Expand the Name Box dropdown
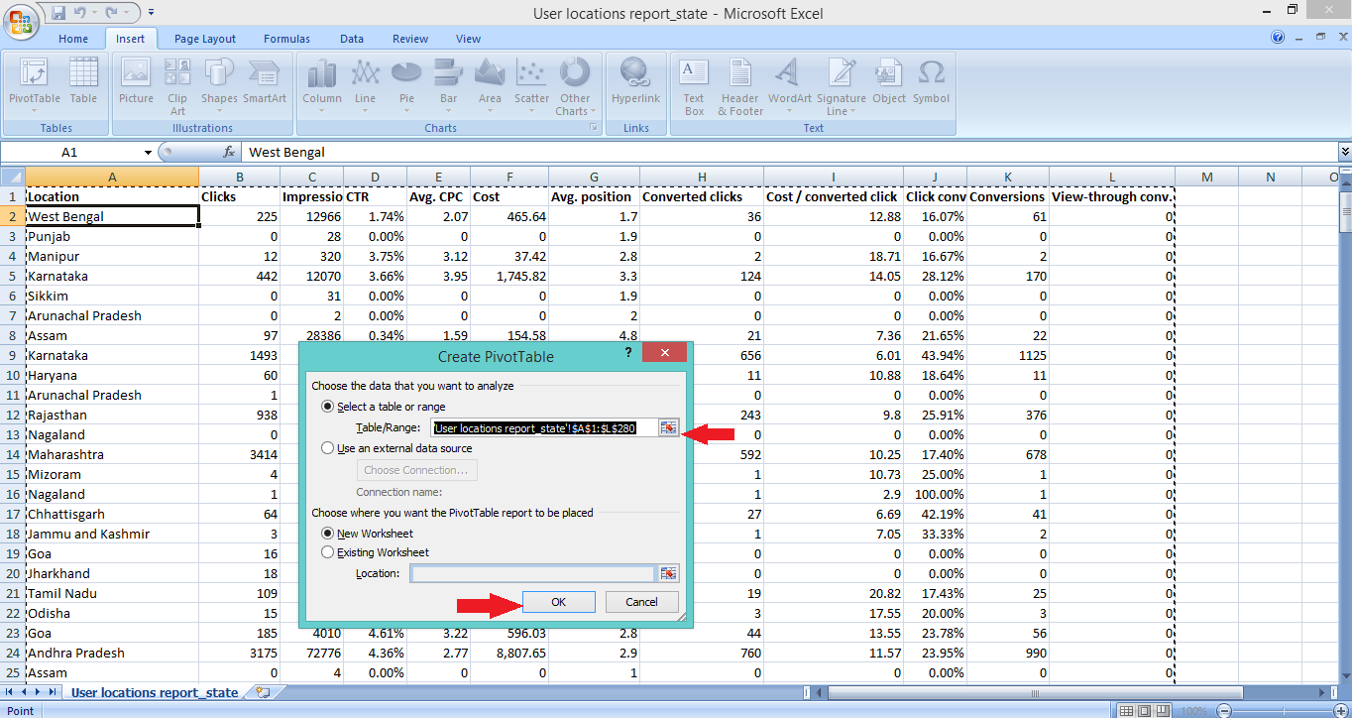 coord(149,152)
